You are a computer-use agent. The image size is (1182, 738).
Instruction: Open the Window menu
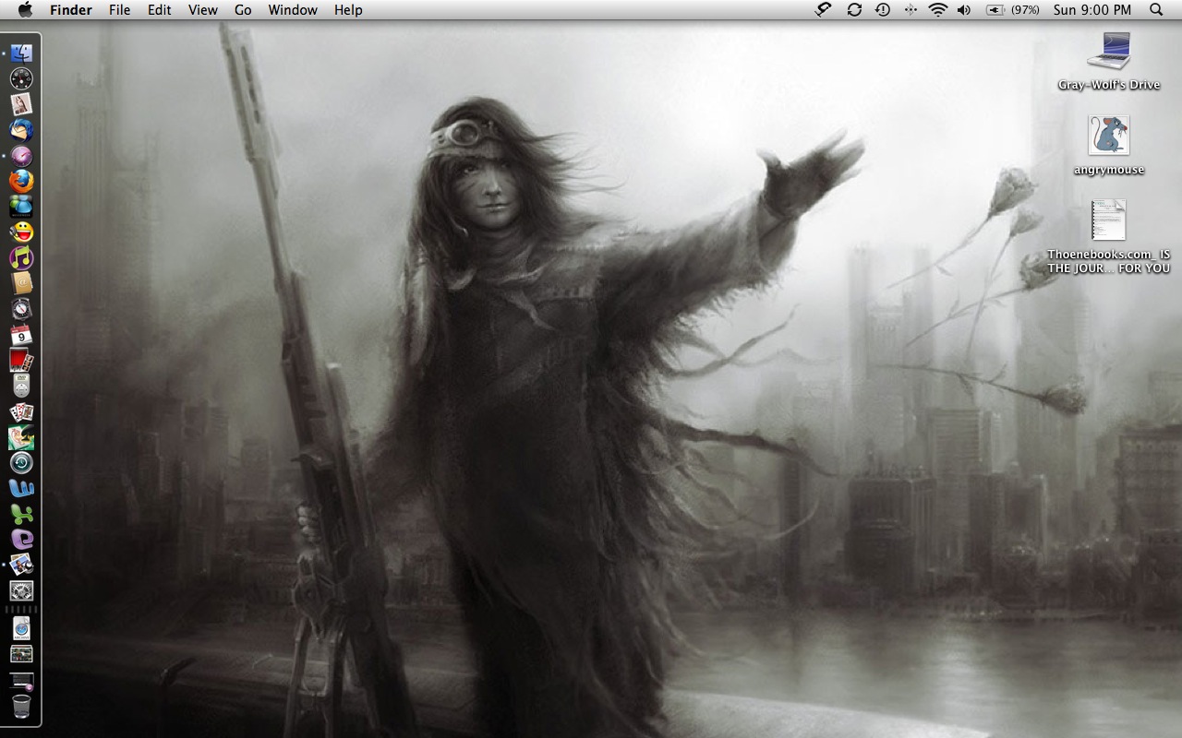click(x=293, y=10)
